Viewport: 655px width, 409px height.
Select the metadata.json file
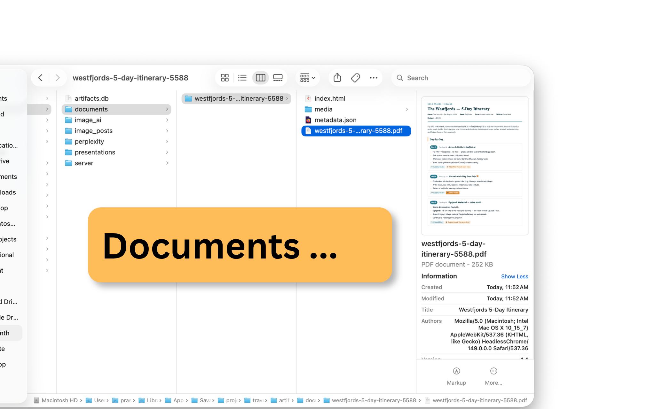click(356, 120)
